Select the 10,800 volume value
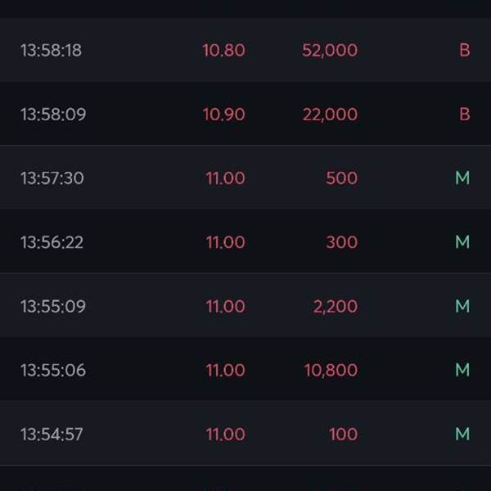The image size is (491, 491). (x=331, y=370)
